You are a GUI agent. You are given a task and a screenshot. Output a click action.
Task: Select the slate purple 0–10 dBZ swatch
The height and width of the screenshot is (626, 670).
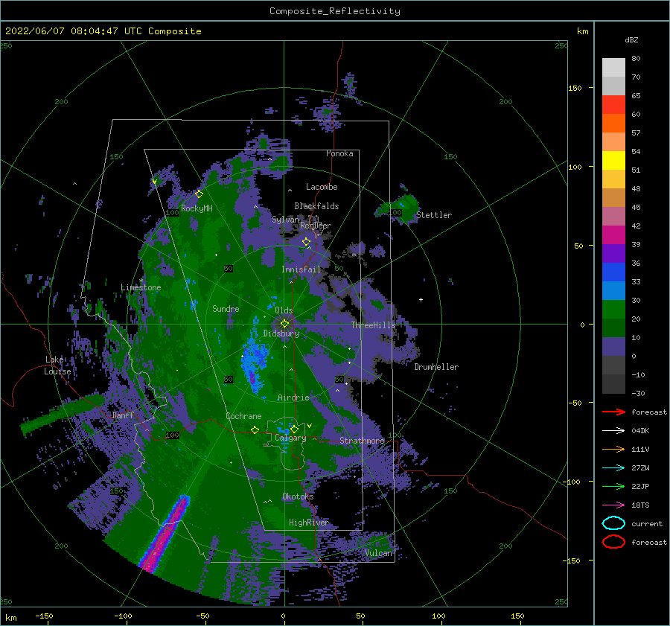tap(613, 347)
